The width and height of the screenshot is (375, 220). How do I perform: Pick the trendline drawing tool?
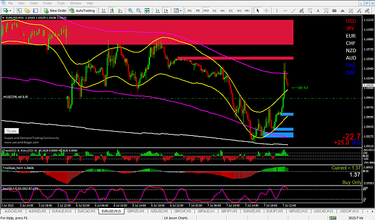293,11
